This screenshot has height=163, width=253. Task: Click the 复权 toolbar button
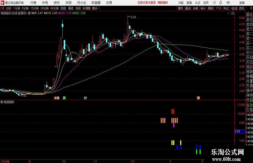[x=180, y=8]
